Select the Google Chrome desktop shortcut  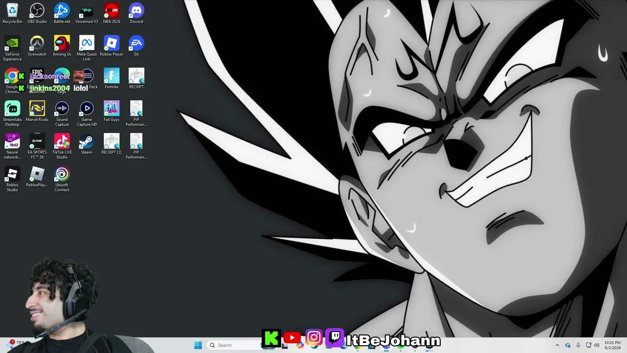12,81
